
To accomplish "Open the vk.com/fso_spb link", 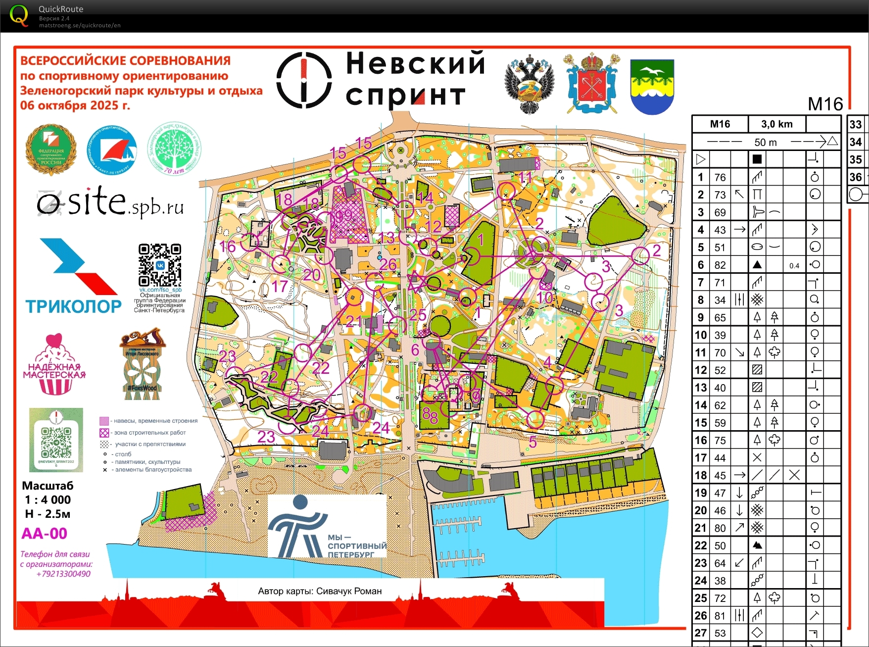I will 160,290.
